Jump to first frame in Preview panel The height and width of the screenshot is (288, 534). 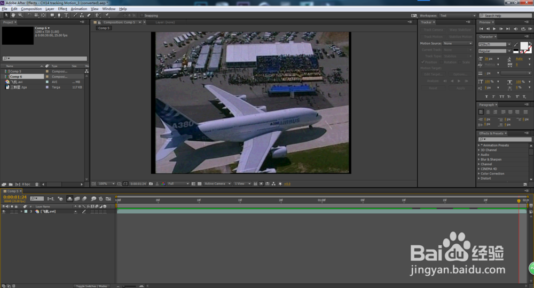pyautogui.click(x=481, y=29)
